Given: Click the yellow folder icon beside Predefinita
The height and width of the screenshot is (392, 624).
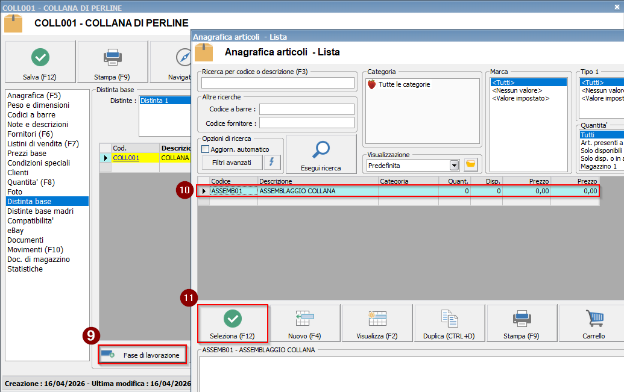Looking at the screenshot, I should coord(471,165).
